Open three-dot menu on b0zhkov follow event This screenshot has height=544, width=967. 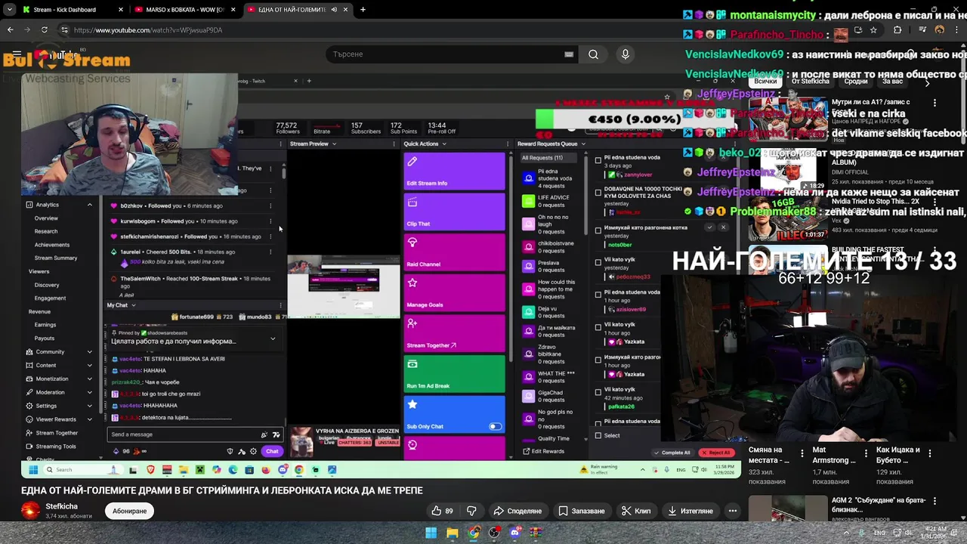point(270,206)
